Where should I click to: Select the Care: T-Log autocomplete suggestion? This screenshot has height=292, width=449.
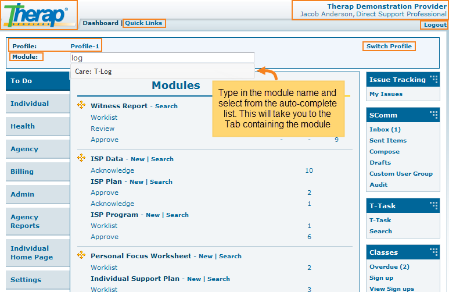coord(163,72)
